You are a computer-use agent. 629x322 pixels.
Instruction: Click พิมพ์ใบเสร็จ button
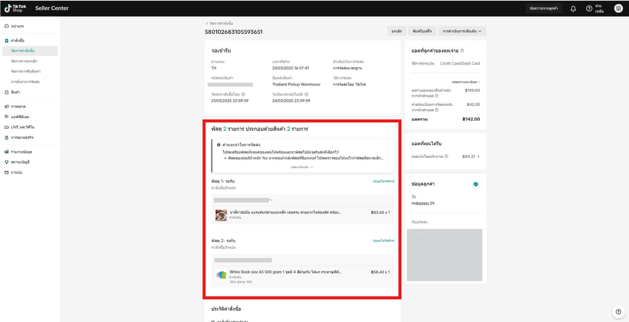(422, 31)
